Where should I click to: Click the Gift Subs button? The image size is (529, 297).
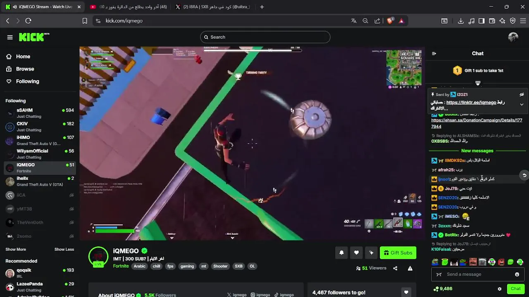pos(398,253)
